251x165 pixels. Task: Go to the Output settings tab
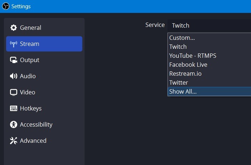pos(44,60)
